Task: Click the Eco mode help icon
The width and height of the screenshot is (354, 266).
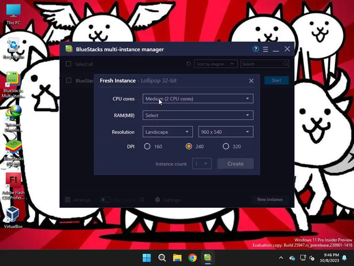Action: pos(142,200)
